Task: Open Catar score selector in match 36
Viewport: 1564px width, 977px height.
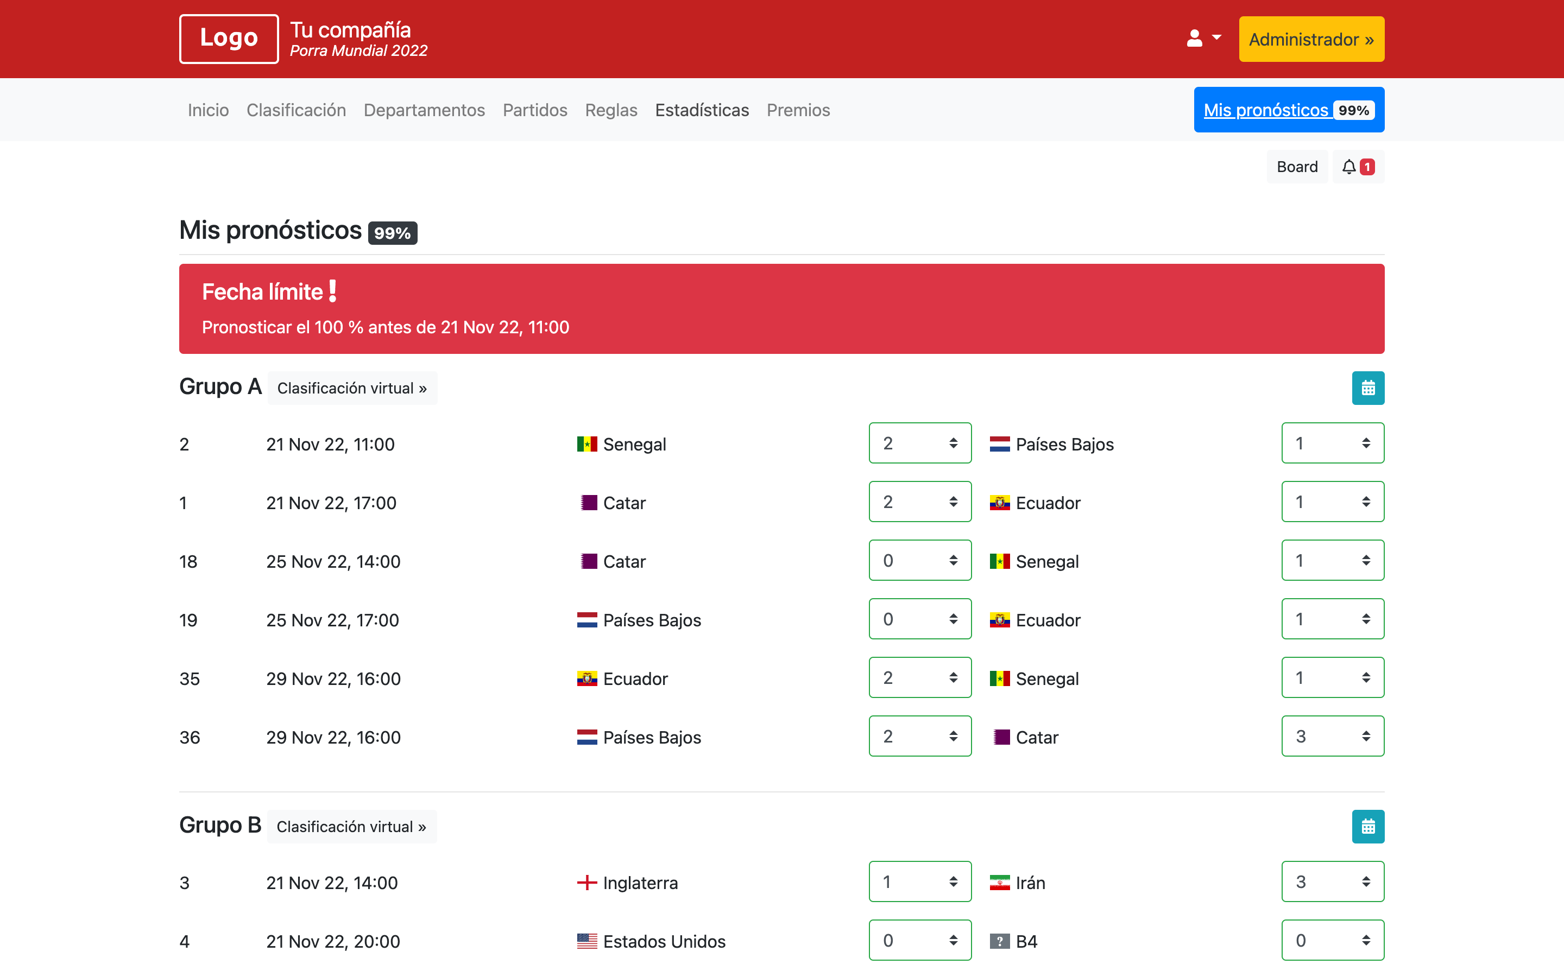Action: click(x=1333, y=736)
